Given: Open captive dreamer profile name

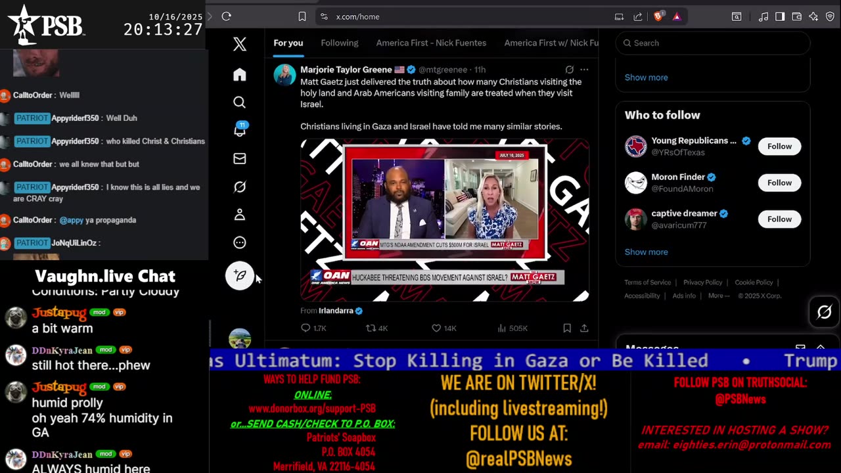Looking at the screenshot, I should [x=684, y=214].
